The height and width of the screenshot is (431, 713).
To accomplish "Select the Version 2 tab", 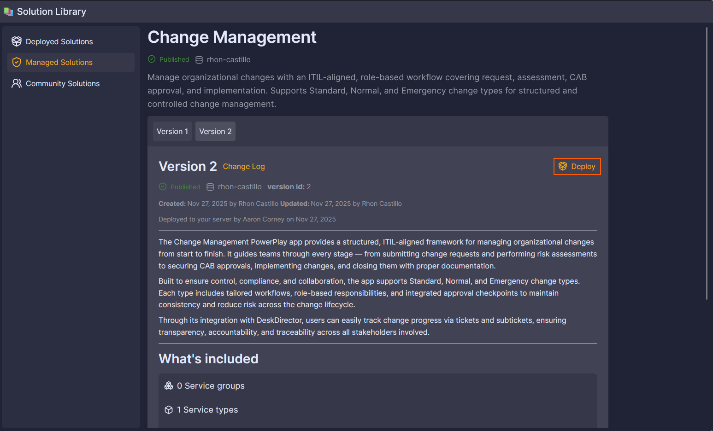I will 215,131.
